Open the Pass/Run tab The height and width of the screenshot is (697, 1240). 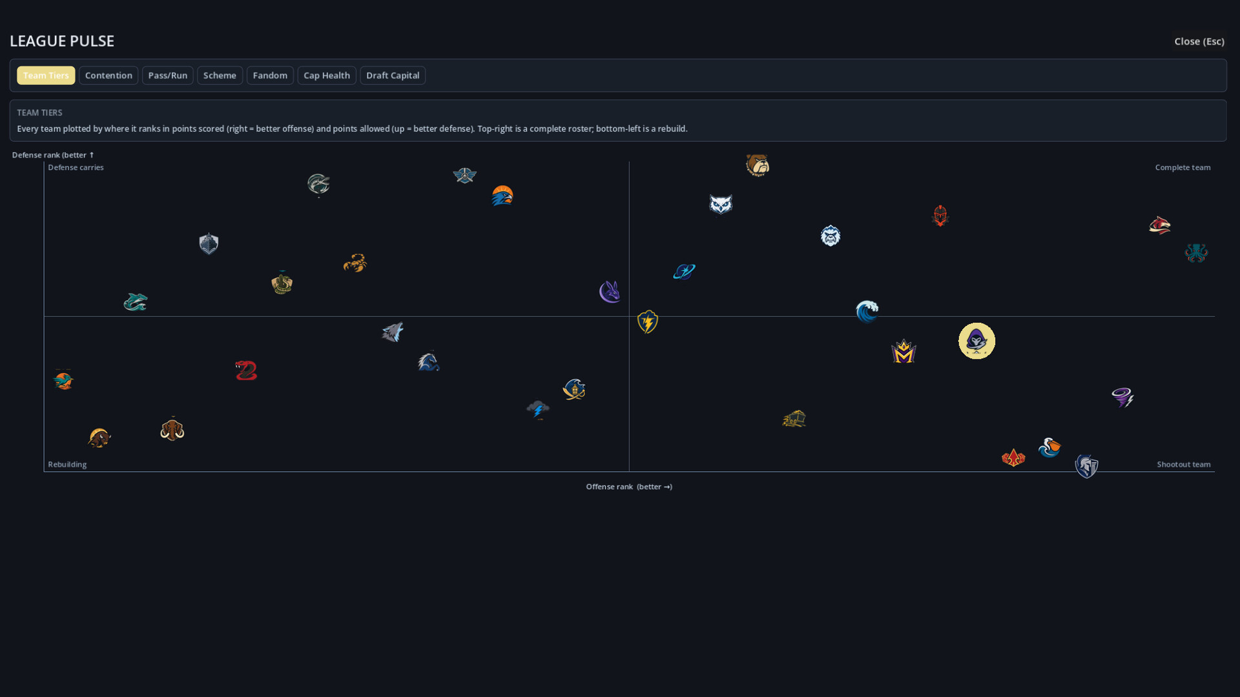[x=168, y=76]
